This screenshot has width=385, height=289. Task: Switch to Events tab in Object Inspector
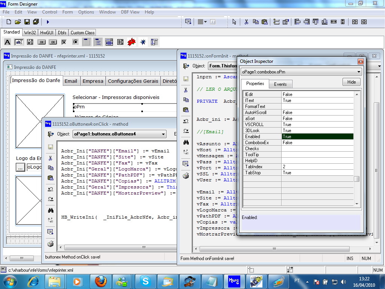click(280, 84)
